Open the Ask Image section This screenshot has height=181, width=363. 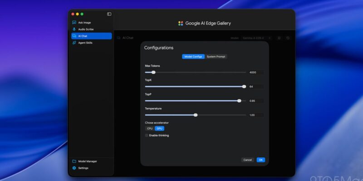click(84, 23)
